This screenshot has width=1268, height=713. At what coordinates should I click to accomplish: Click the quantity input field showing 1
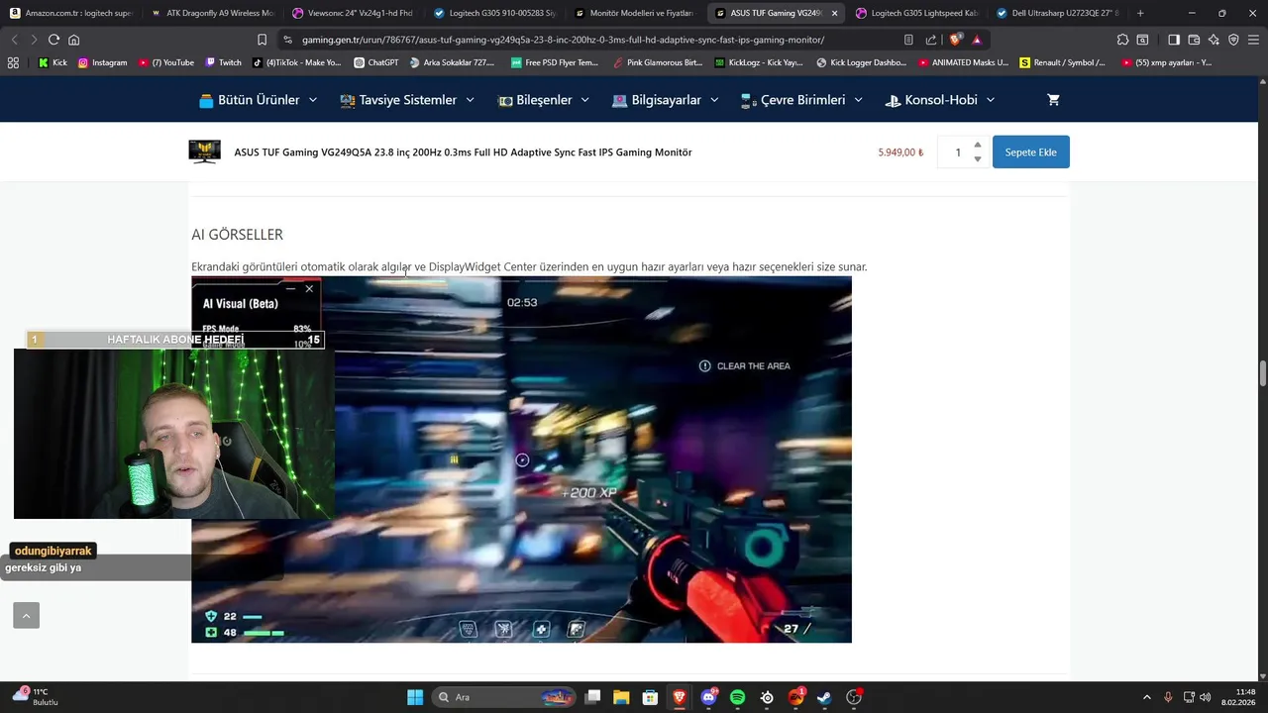957,152
